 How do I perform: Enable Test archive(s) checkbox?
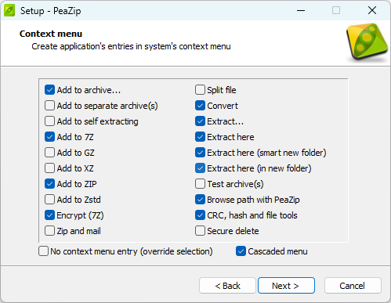(x=200, y=184)
